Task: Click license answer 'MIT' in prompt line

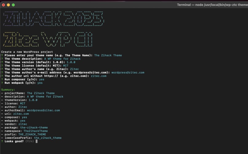Action: click(x=66, y=66)
